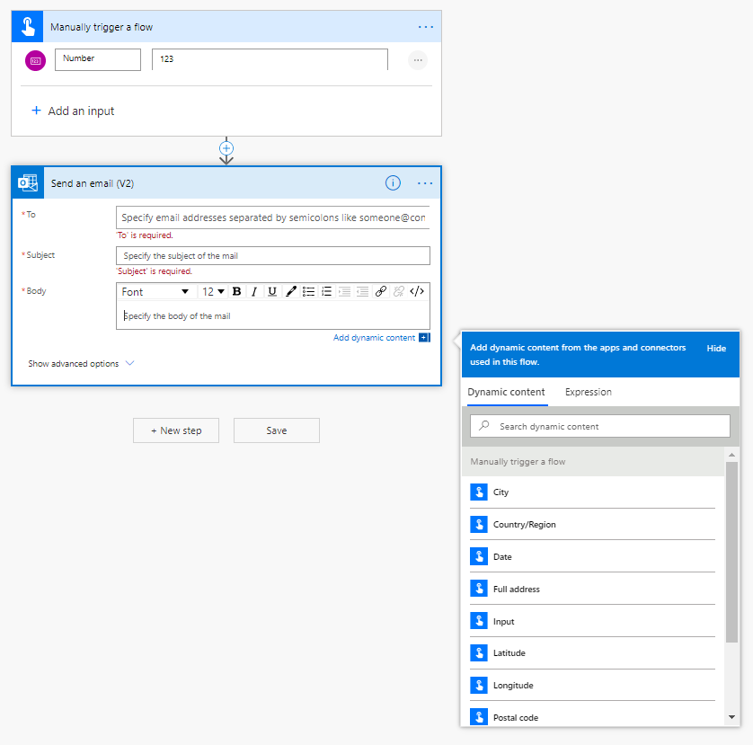
Task: Insert a bulleted list in the email body
Action: point(306,291)
